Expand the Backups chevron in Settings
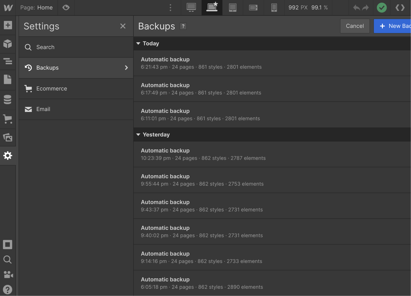The image size is (411, 296). [x=126, y=68]
